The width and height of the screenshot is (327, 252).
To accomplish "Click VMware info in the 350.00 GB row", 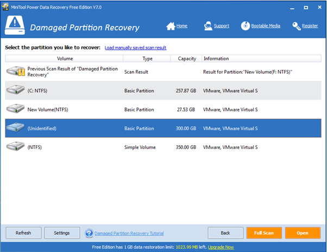I will point(230,147).
